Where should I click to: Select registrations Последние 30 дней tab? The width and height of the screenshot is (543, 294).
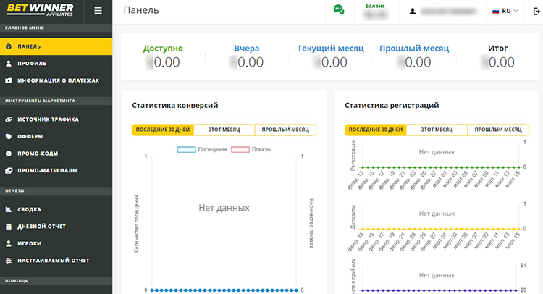pos(375,130)
